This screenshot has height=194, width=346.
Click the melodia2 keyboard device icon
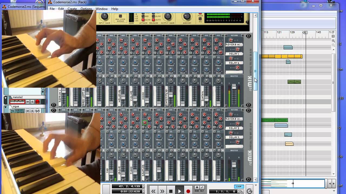tap(17, 102)
